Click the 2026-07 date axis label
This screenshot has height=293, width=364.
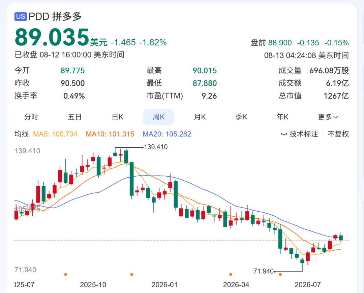(308, 285)
